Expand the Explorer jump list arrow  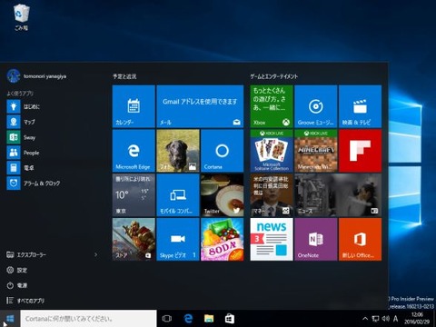tap(95, 254)
